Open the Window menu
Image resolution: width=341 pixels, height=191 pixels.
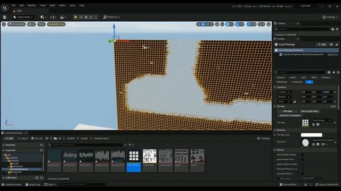[x=32, y=5]
